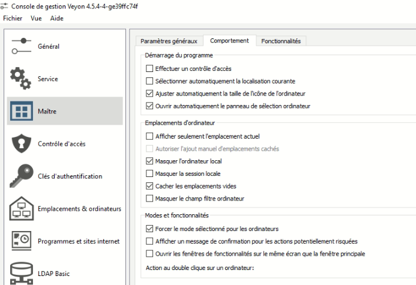Click the Emplacements & ordinateurs house icon
This screenshot has width=416, height=285.
[22, 209]
